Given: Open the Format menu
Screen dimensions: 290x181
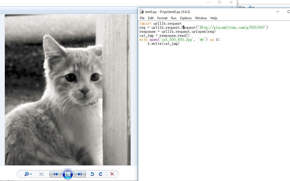Looking at the screenshot, I should click(162, 18).
